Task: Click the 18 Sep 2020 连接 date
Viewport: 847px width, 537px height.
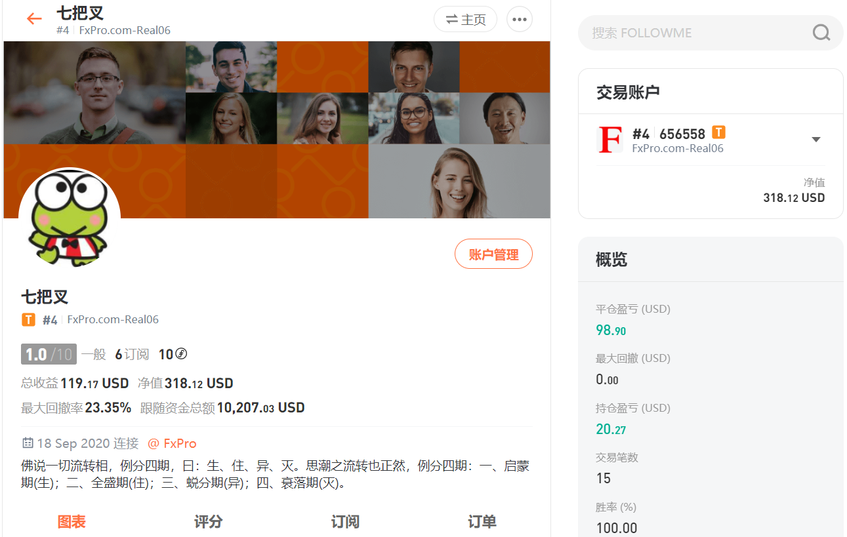Action: (88, 443)
